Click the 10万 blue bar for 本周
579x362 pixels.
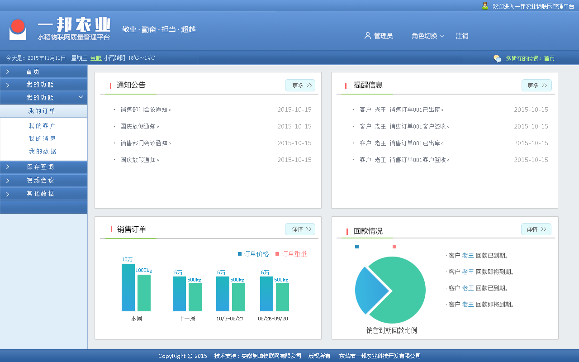coord(128,288)
